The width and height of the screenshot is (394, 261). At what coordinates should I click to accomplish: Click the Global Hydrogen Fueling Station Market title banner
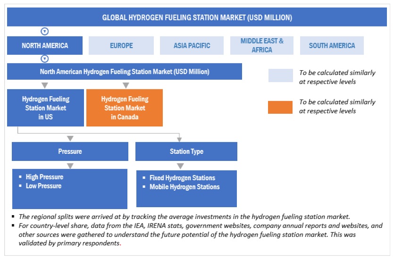click(197, 17)
